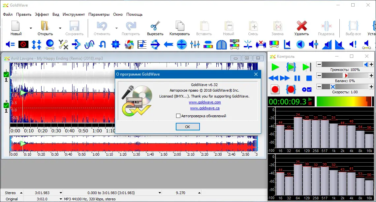
Task: Click the red Удалить (Delete) icon
Action: [x=302, y=26]
